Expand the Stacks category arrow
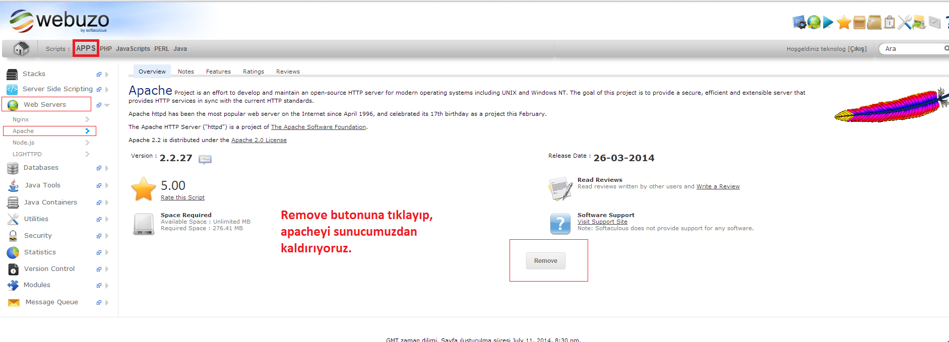 [x=107, y=75]
